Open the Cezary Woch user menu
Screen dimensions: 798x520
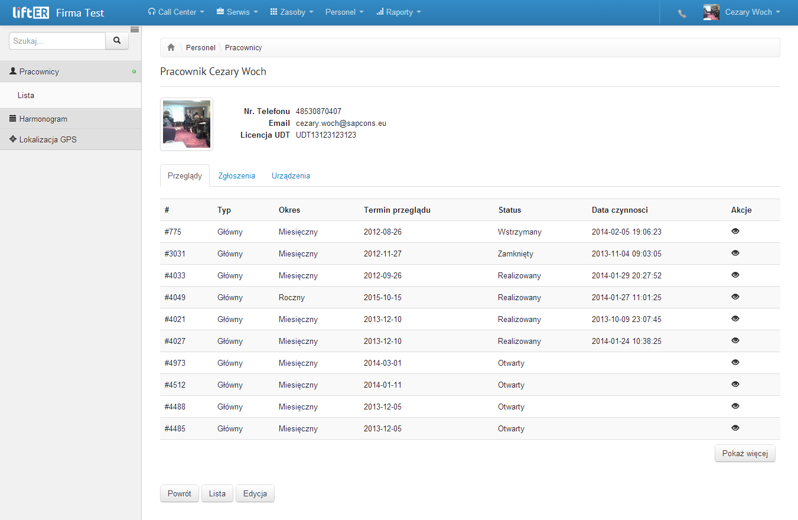tap(753, 12)
